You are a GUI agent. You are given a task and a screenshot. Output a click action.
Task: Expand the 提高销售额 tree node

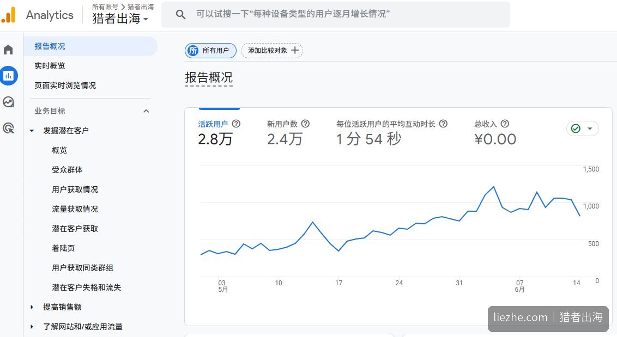point(32,307)
